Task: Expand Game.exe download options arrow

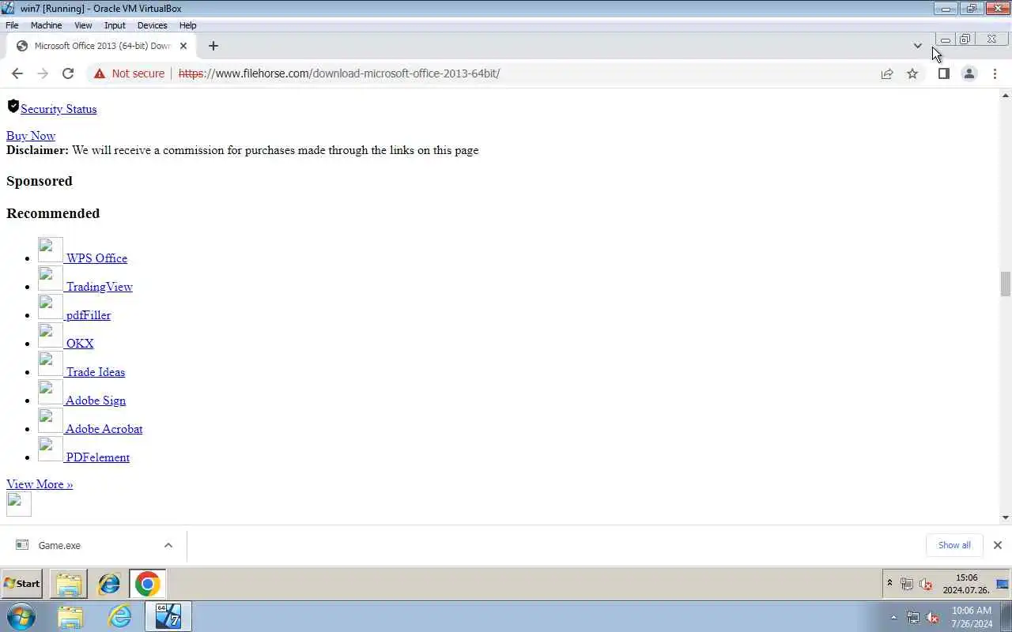Action: pyautogui.click(x=168, y=545)
